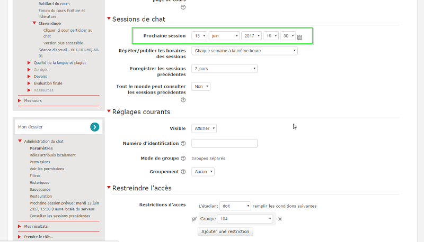Screen dimensions: 424x242
Task: Click help icon next to Groupement
Action: coord(183,172)
